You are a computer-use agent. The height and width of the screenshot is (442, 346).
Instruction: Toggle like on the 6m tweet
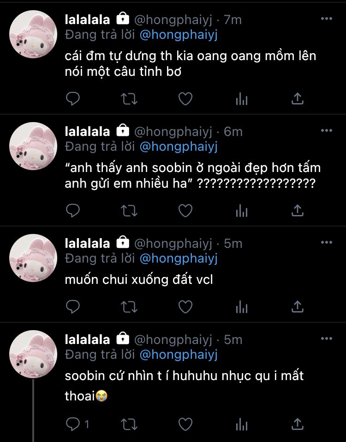(185, 211)
